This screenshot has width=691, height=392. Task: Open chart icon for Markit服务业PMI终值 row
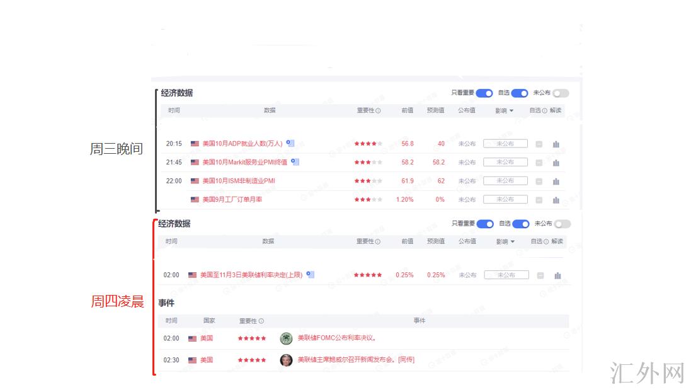[556, 163]
